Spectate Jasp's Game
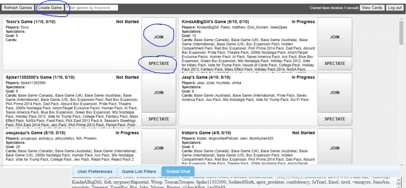The image size is (406, 188). coord(335,119)
